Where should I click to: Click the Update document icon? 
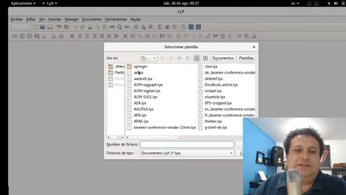(x=22, y=36)
